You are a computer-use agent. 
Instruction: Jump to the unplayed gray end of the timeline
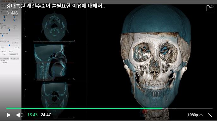[x=187, y=108]
